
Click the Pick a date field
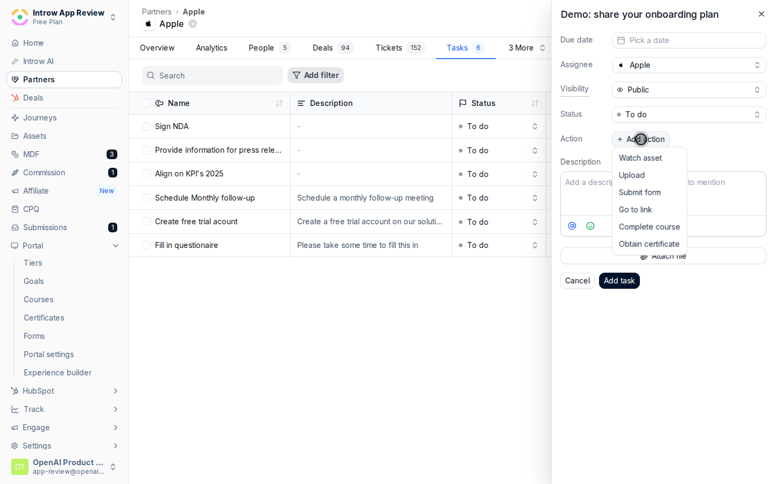[689, 40]
